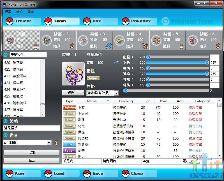Open the 進階 advanced dropdown button
The image size is (224, 181).
73,92
